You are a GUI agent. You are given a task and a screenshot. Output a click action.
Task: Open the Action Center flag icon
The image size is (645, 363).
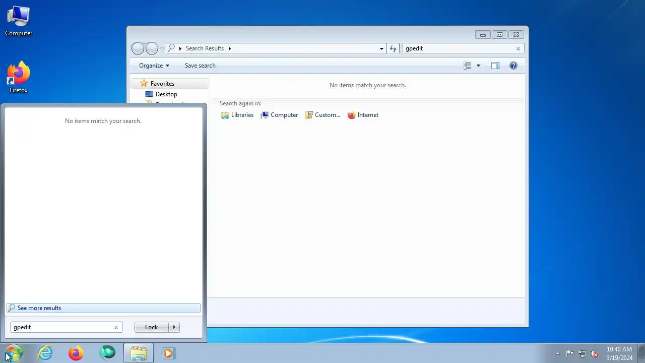569,353
